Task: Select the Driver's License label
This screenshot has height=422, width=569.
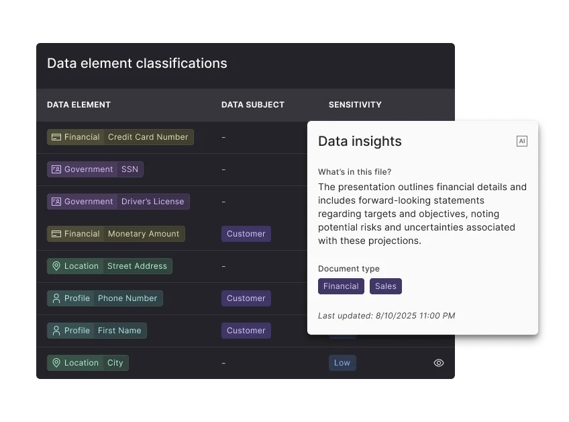Action: [x=153, y=202]
